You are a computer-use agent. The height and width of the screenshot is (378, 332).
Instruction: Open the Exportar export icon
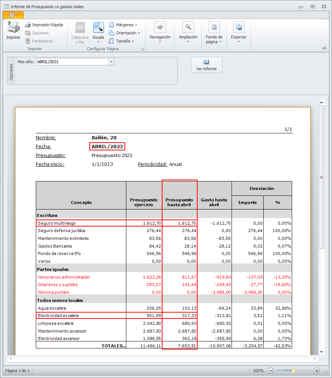coord(239,27)
